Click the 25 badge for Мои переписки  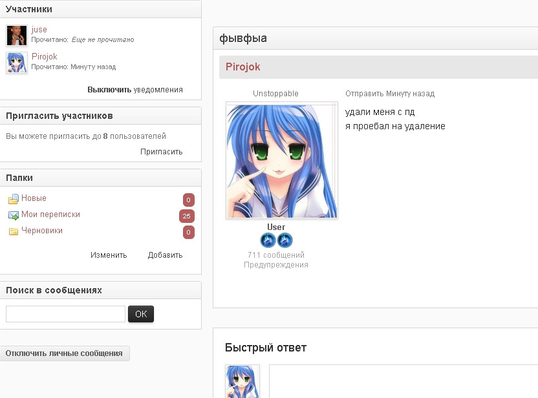[187, 216]
